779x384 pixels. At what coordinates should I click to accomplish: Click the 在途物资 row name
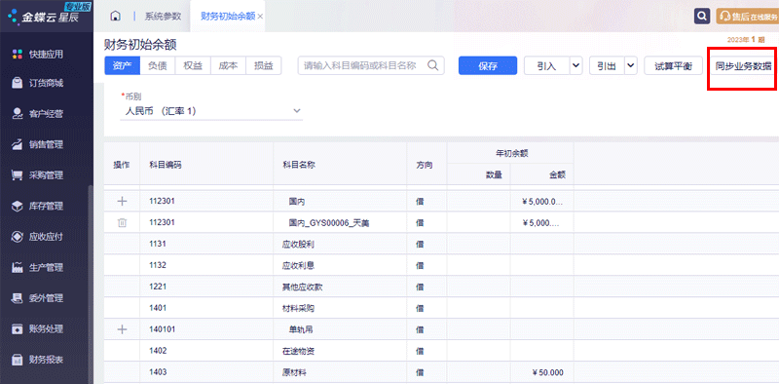pyautogui.click(x=298, y=351)
